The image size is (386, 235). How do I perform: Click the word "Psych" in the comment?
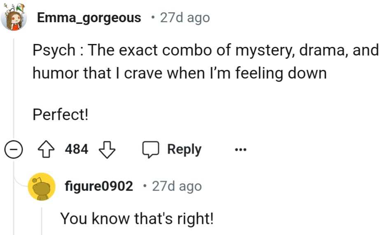(x=54, y=51)
